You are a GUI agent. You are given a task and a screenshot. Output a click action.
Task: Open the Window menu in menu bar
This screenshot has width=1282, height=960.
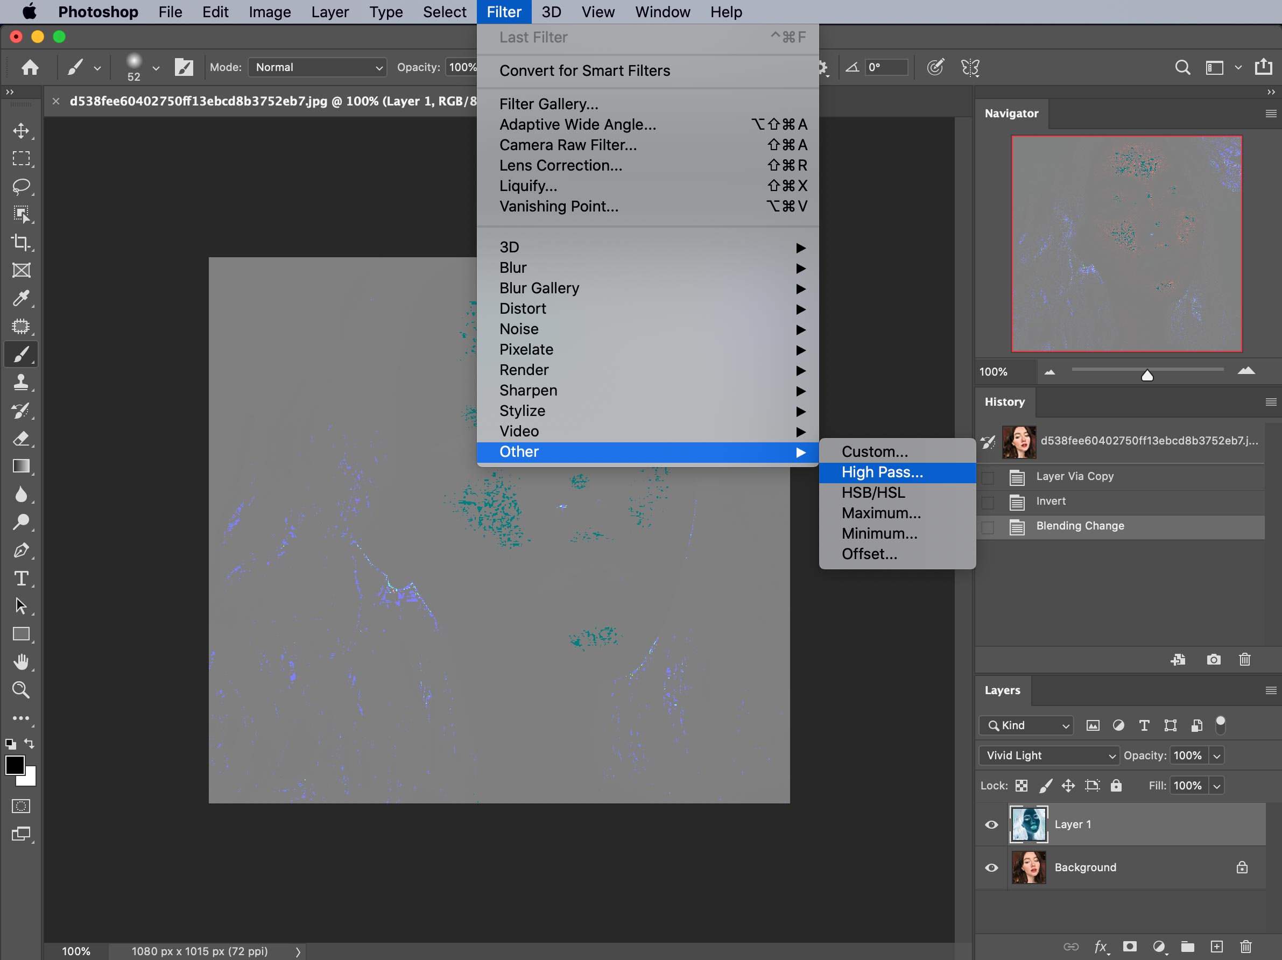click(x=662, y=12)
